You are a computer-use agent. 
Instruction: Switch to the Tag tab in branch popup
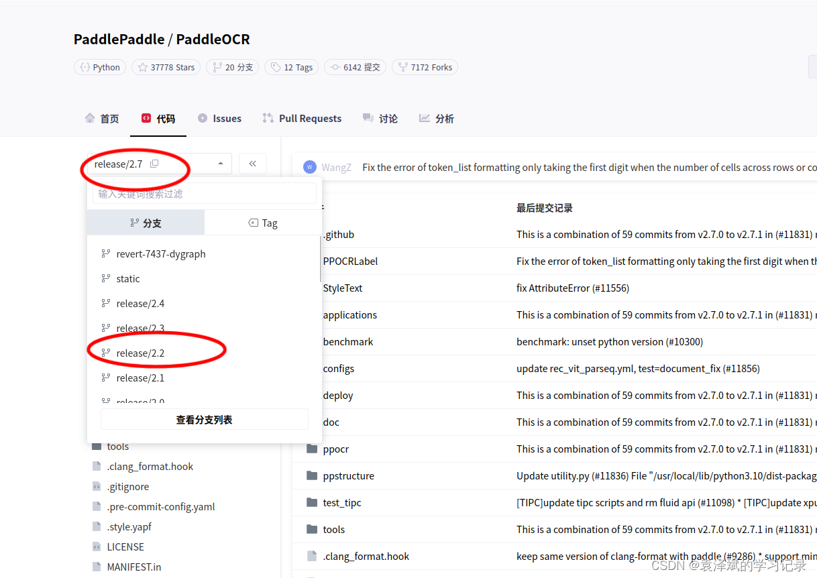click(262, 222)
